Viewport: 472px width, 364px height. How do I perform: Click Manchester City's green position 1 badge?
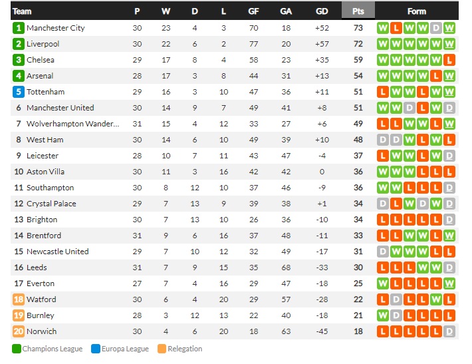point(19,28)
